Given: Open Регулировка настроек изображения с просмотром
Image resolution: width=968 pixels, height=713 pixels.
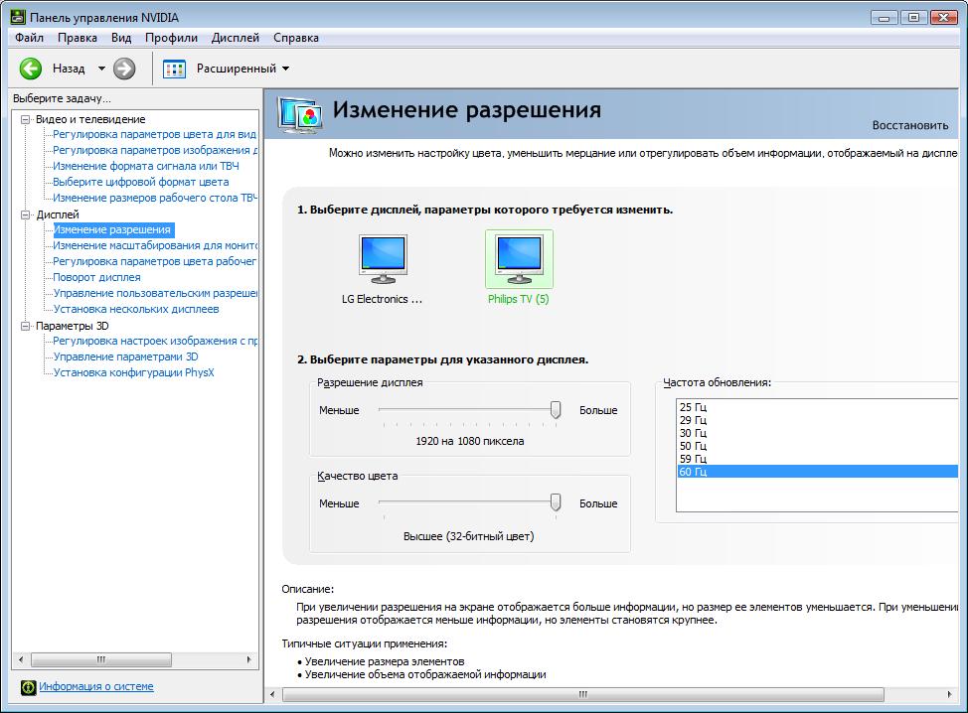Looking at the screenshot, I should coord(154,341).
